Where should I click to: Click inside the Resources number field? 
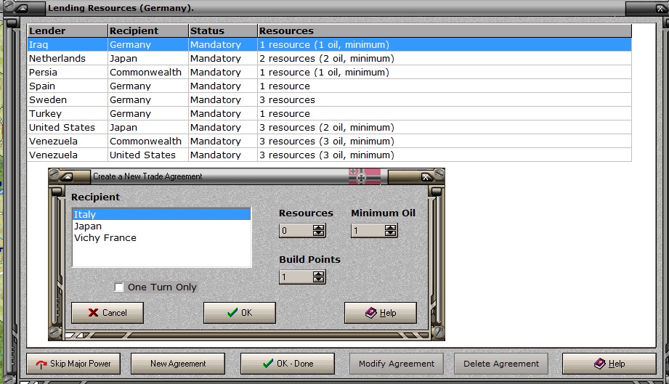tap(296, 231)
